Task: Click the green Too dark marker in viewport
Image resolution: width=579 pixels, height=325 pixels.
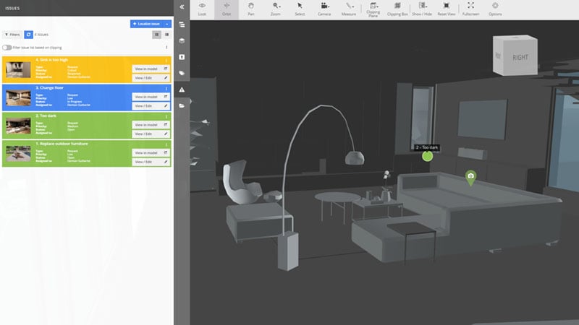Action: (427, 156)
